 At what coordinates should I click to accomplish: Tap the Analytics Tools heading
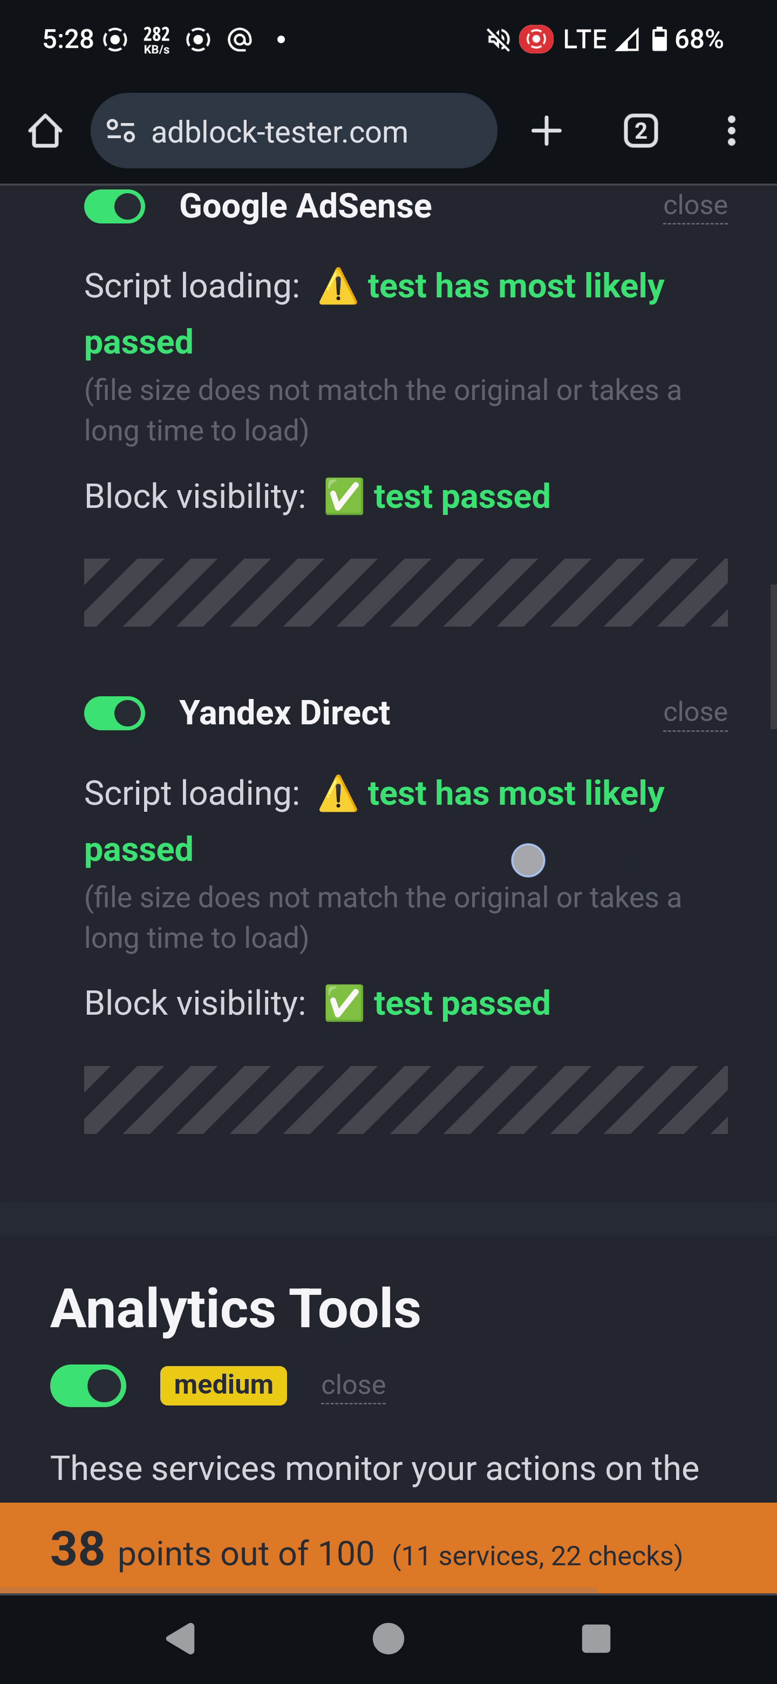[x=236, y=1309]
